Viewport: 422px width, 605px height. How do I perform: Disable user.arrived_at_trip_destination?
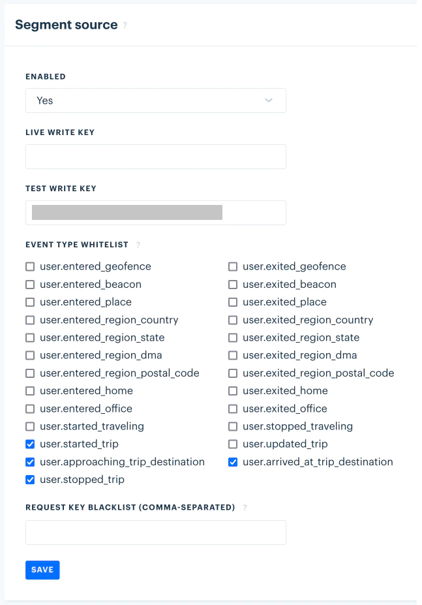233,462
